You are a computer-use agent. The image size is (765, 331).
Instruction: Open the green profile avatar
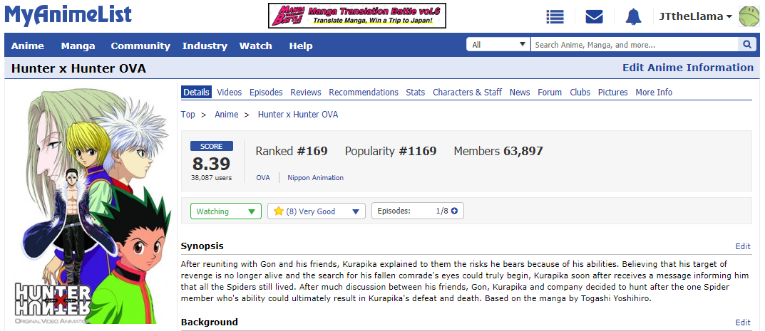[749, 16]
